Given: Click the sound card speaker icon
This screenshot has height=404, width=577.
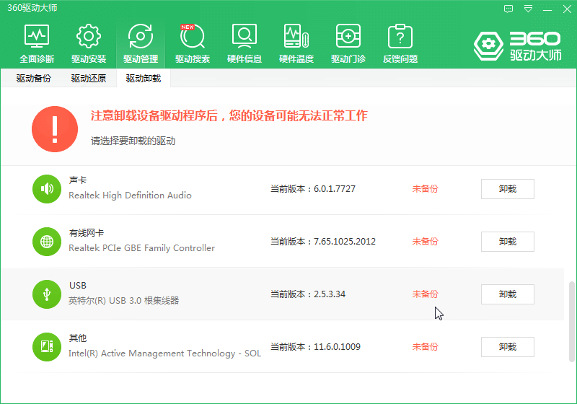Looking at the screenshot, I should click(47, 189).
